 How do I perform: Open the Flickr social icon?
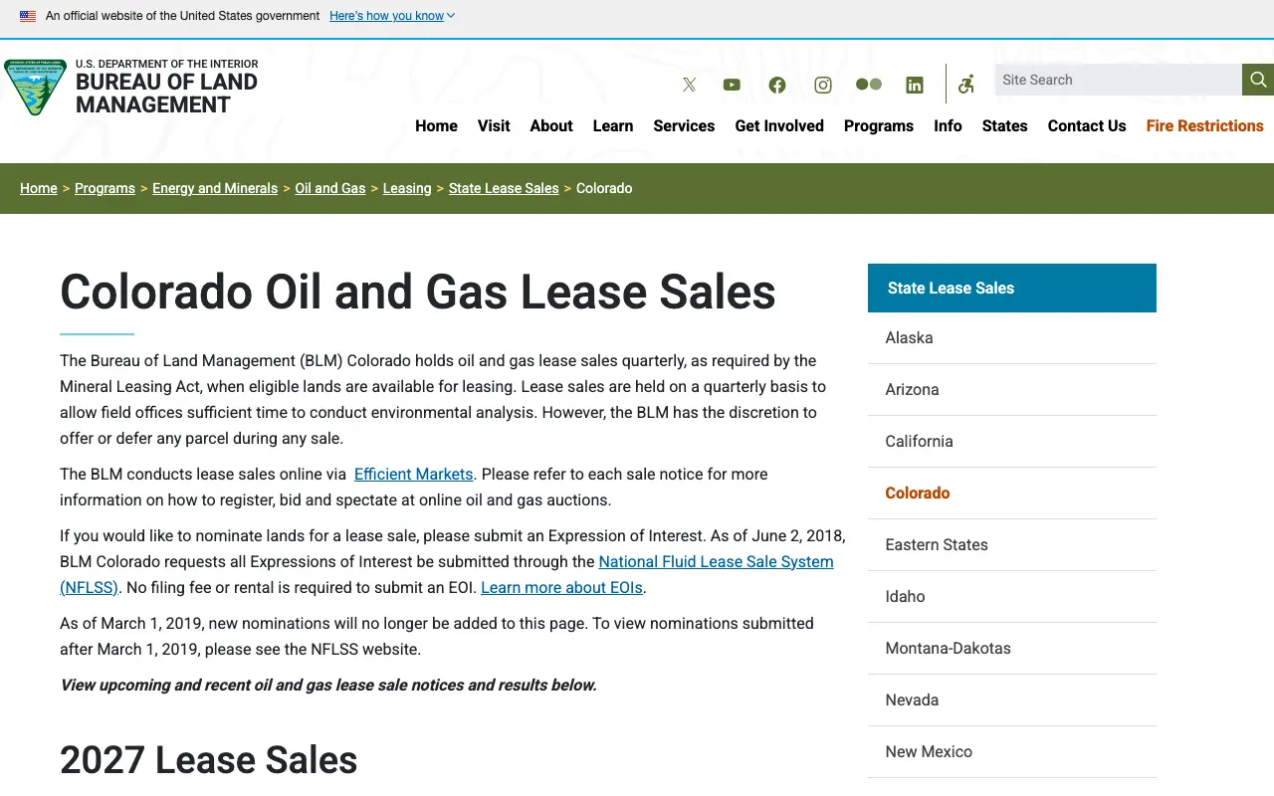pyautogui.click(x=869, y=85)
